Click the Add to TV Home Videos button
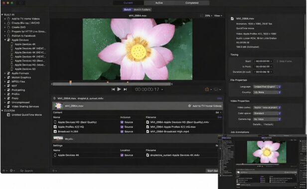The height and width of the screenshot is (189, 307). 205,106
